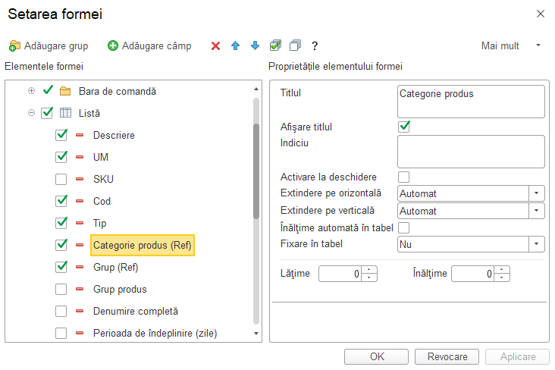This screenshot has height=370, width=555.
Task: Move element down with blue down arrow
Action: [256, 45]
